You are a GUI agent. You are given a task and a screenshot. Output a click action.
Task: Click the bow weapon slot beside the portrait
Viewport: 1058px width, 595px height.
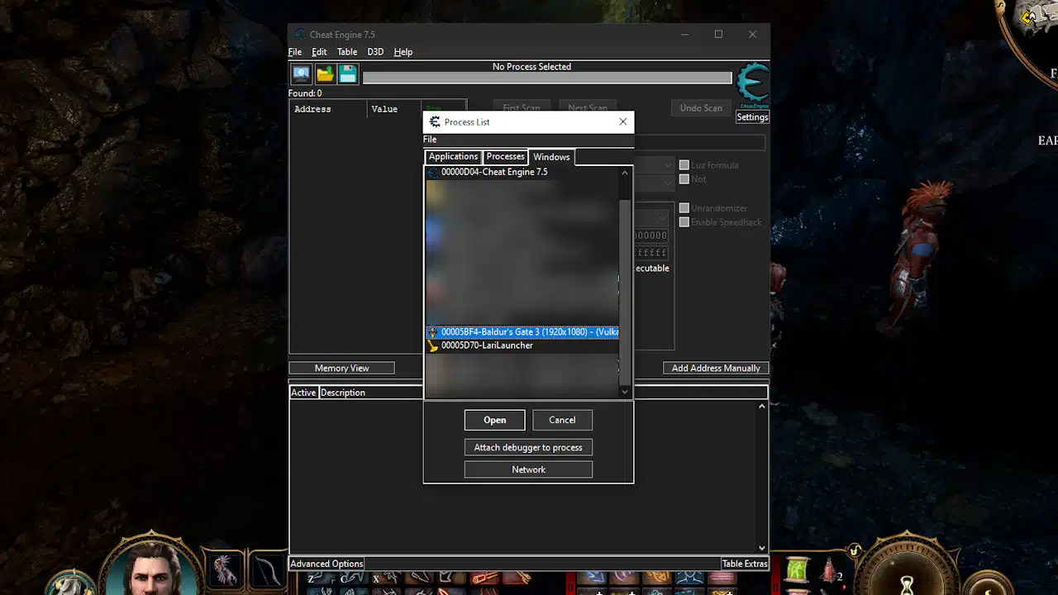[265, 571]
